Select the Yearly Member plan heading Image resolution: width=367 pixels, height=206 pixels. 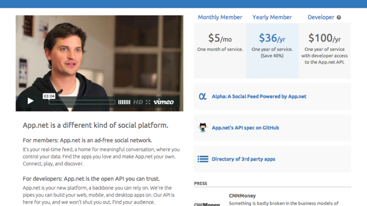[x=272, y=17]
